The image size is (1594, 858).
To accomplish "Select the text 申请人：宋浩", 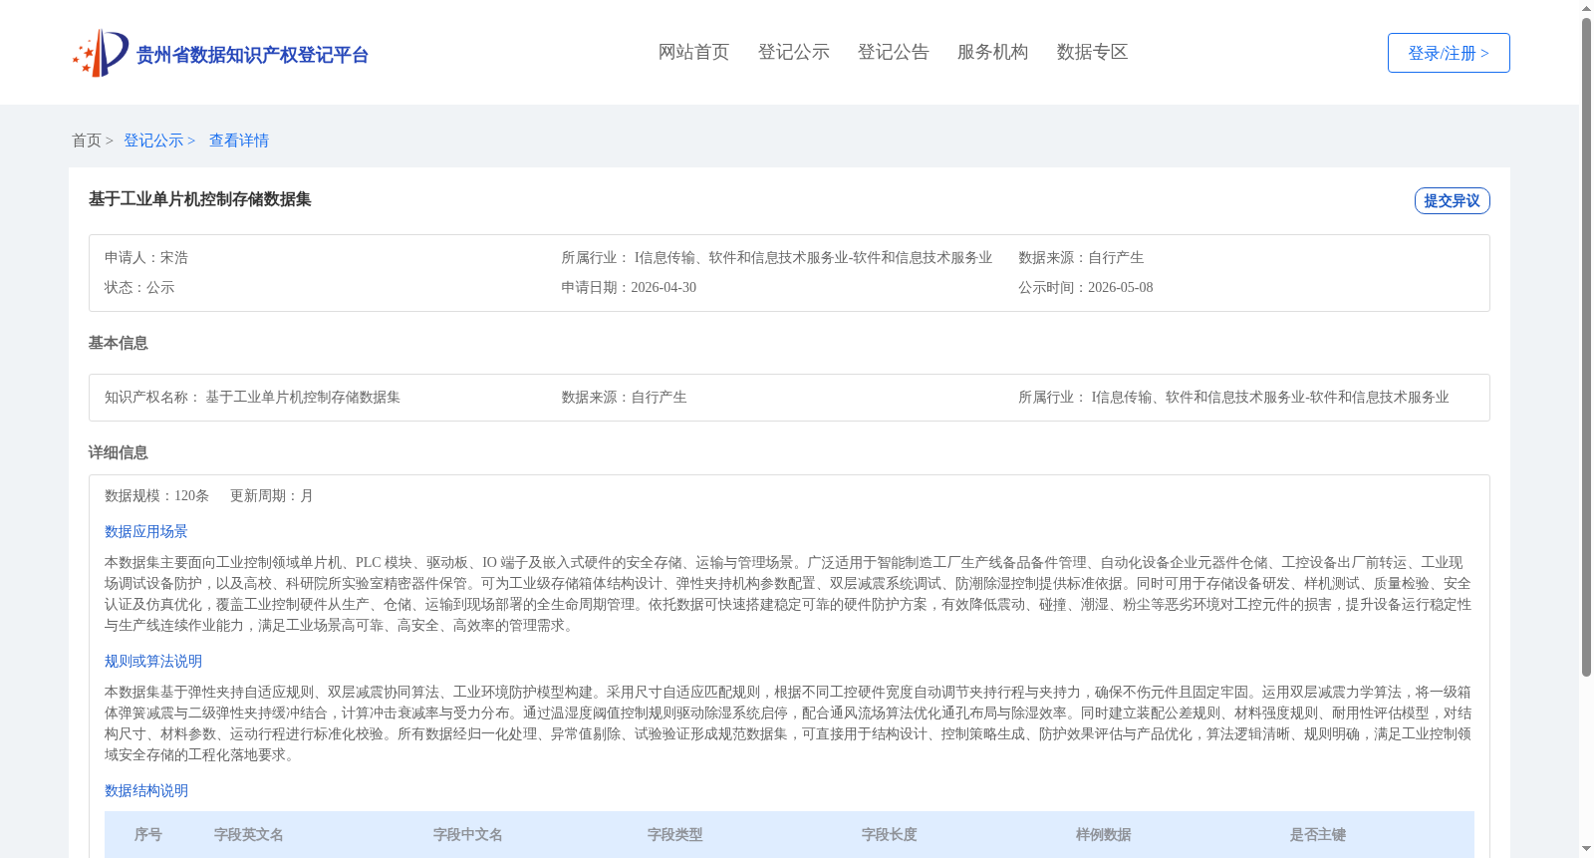I will click(x=146, y=258).
